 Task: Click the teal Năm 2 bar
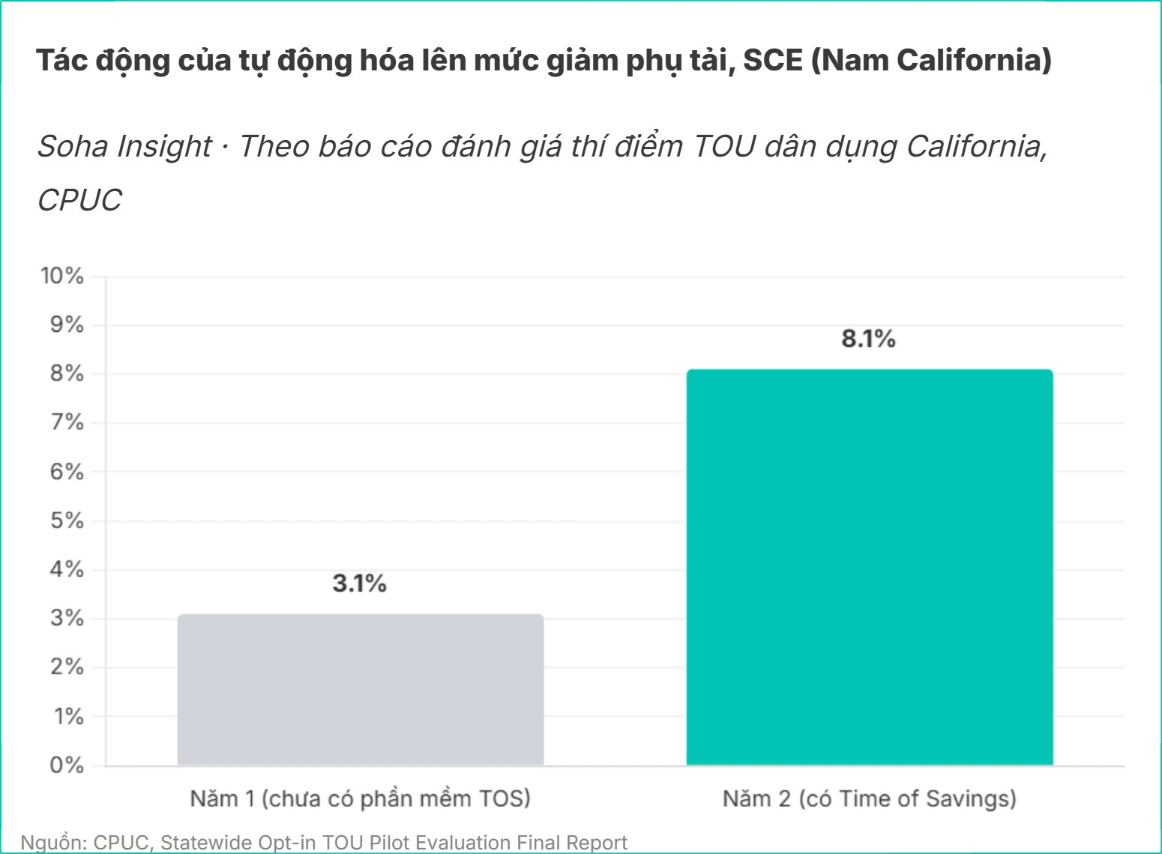[870, 567]
